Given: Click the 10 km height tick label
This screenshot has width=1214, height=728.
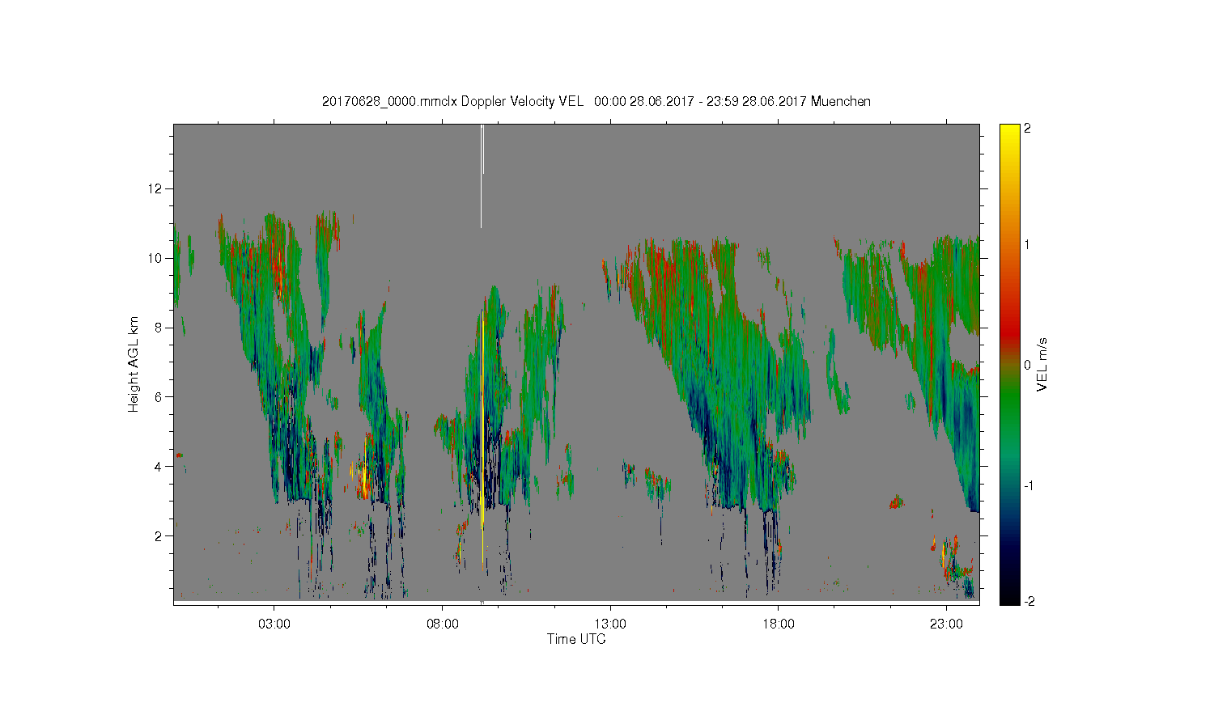Looking at the screenshot, I should click(x=157, y=258).
